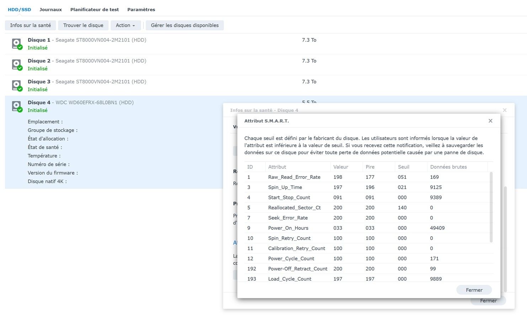Click the Disque 4 WDC WD60EFRX name
Image resolution: width=527 pixels, height=319 pixels.
click(81, 103)
